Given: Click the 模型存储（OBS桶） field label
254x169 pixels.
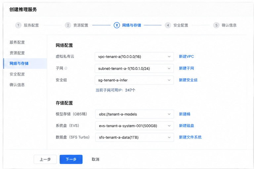Looking at the screenshot, I should click(x=71, y=114).
